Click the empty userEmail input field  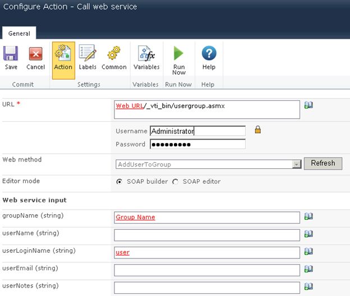207,270
